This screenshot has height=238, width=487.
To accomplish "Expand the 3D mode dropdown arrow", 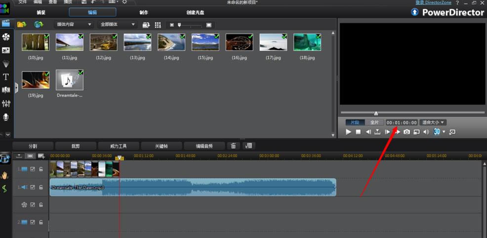I will [444, 132].
